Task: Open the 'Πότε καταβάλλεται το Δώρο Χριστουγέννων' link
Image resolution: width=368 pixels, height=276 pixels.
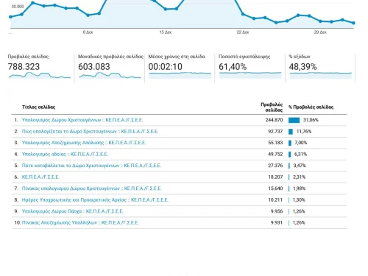Action: tap(91, 166)
